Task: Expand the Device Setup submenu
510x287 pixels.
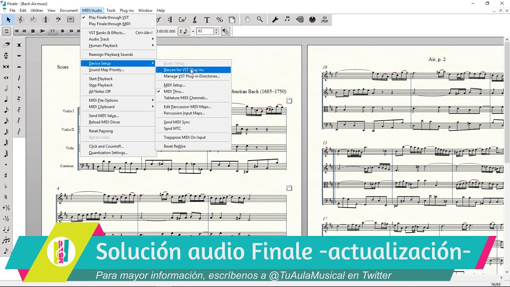Action: [118, 63]
